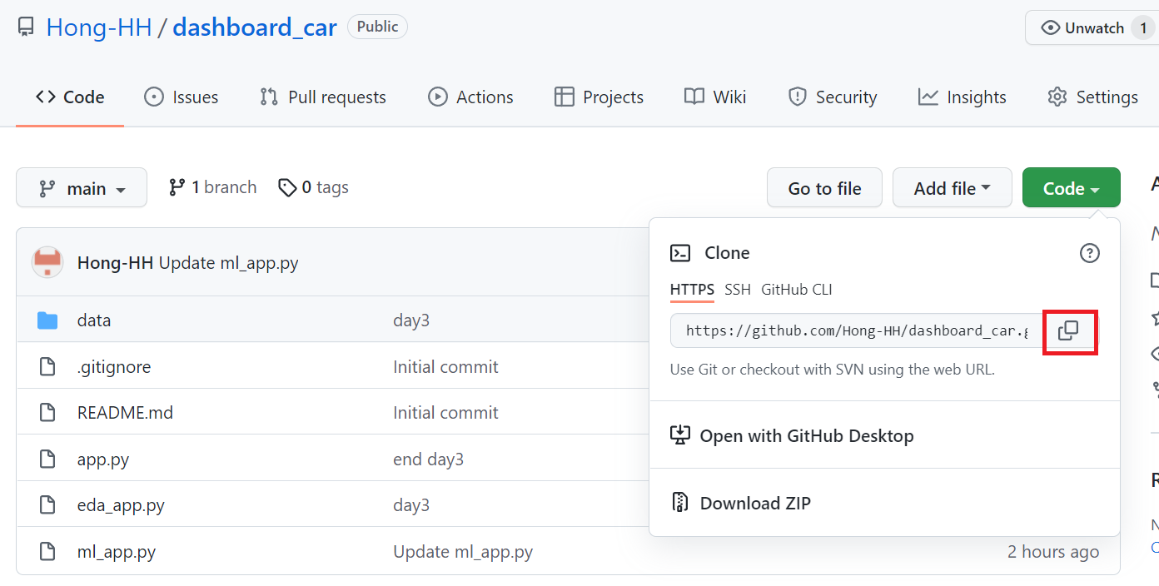The height and width of the screenshot is (586, 1159).
Task: Open latest commit message Update ml_app.py in header
Action: pyautogui.click(x=228, y=263)
